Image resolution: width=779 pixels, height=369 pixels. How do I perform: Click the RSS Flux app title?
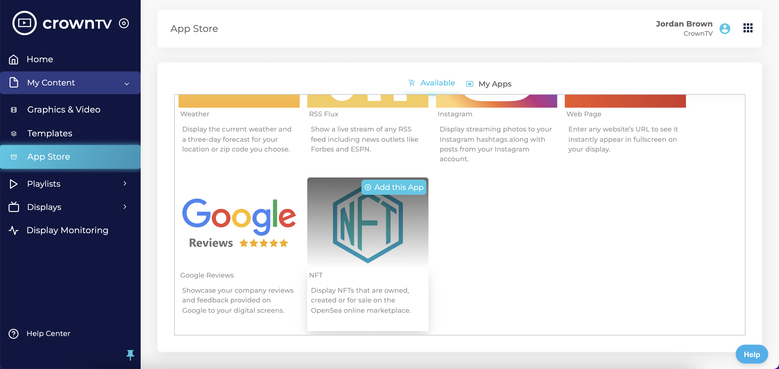click(x=324, y=114)
